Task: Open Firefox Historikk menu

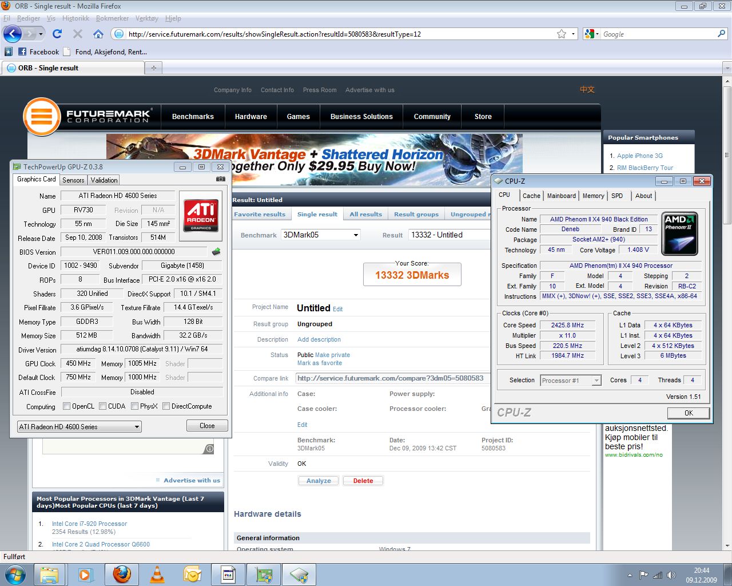Action: point(75,18)
